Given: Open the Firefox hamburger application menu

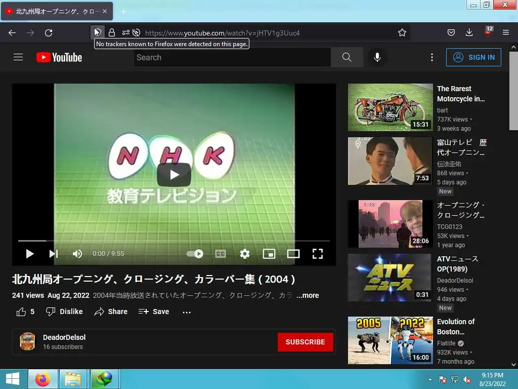Looking at the screenshot, I should pyautogui.click(x=506, y=32).
